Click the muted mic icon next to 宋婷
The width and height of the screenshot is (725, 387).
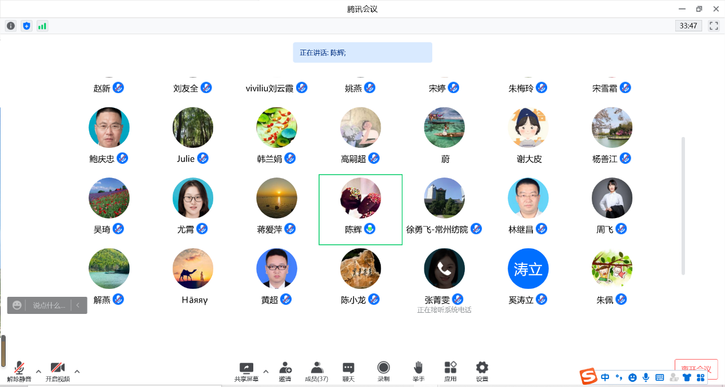(x=453, y=87)
